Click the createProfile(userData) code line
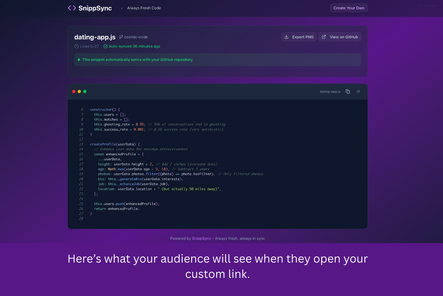The height and width of the screenshot is (296, 443). 115,144
